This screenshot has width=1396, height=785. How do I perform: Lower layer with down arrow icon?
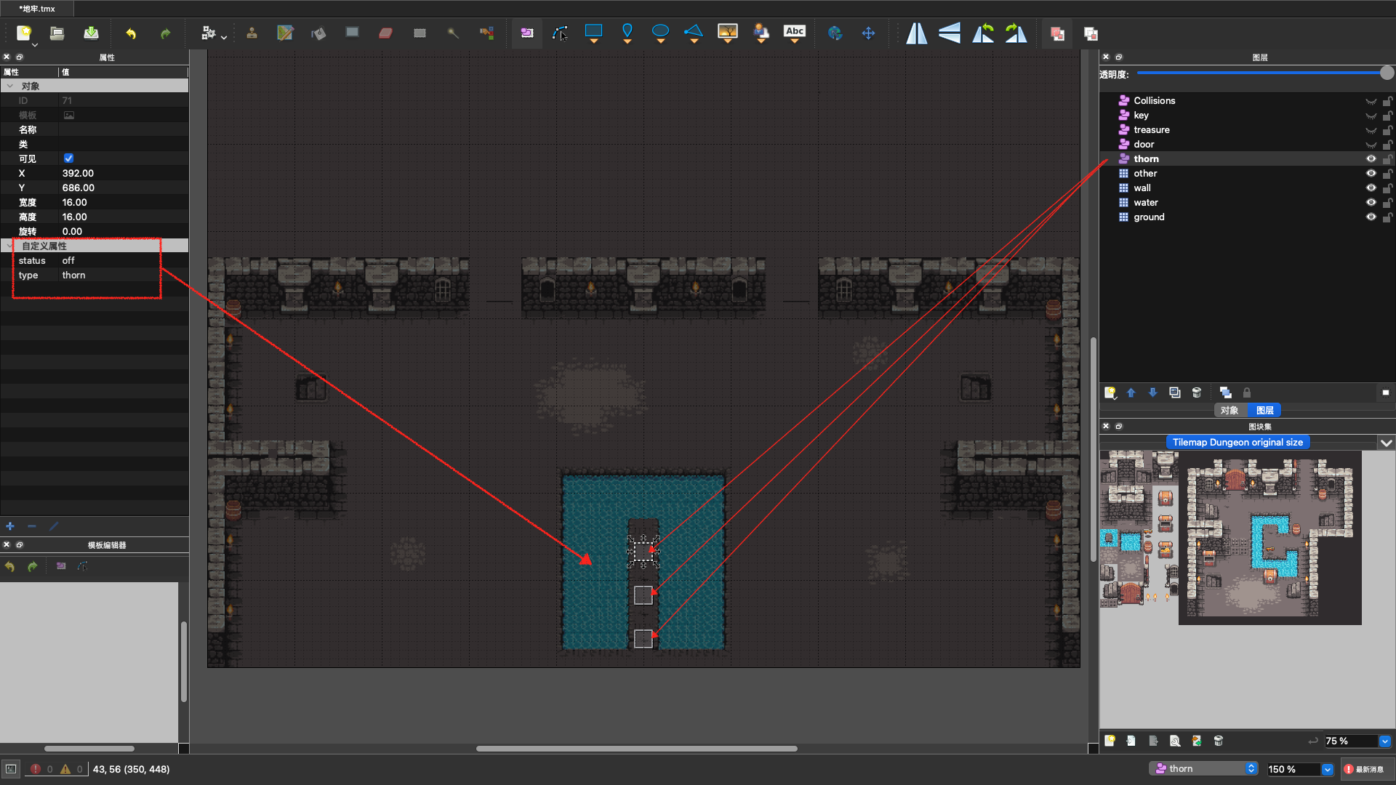tap(1152, 392)
